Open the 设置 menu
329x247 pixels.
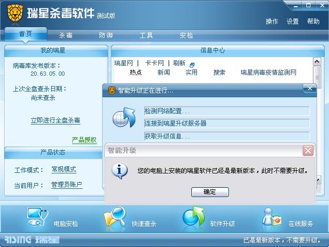point(292,21)
